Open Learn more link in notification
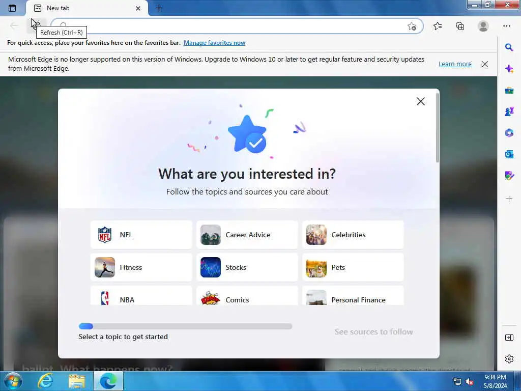This screenshot has height=391, width=521. click(x=455, y=64)
